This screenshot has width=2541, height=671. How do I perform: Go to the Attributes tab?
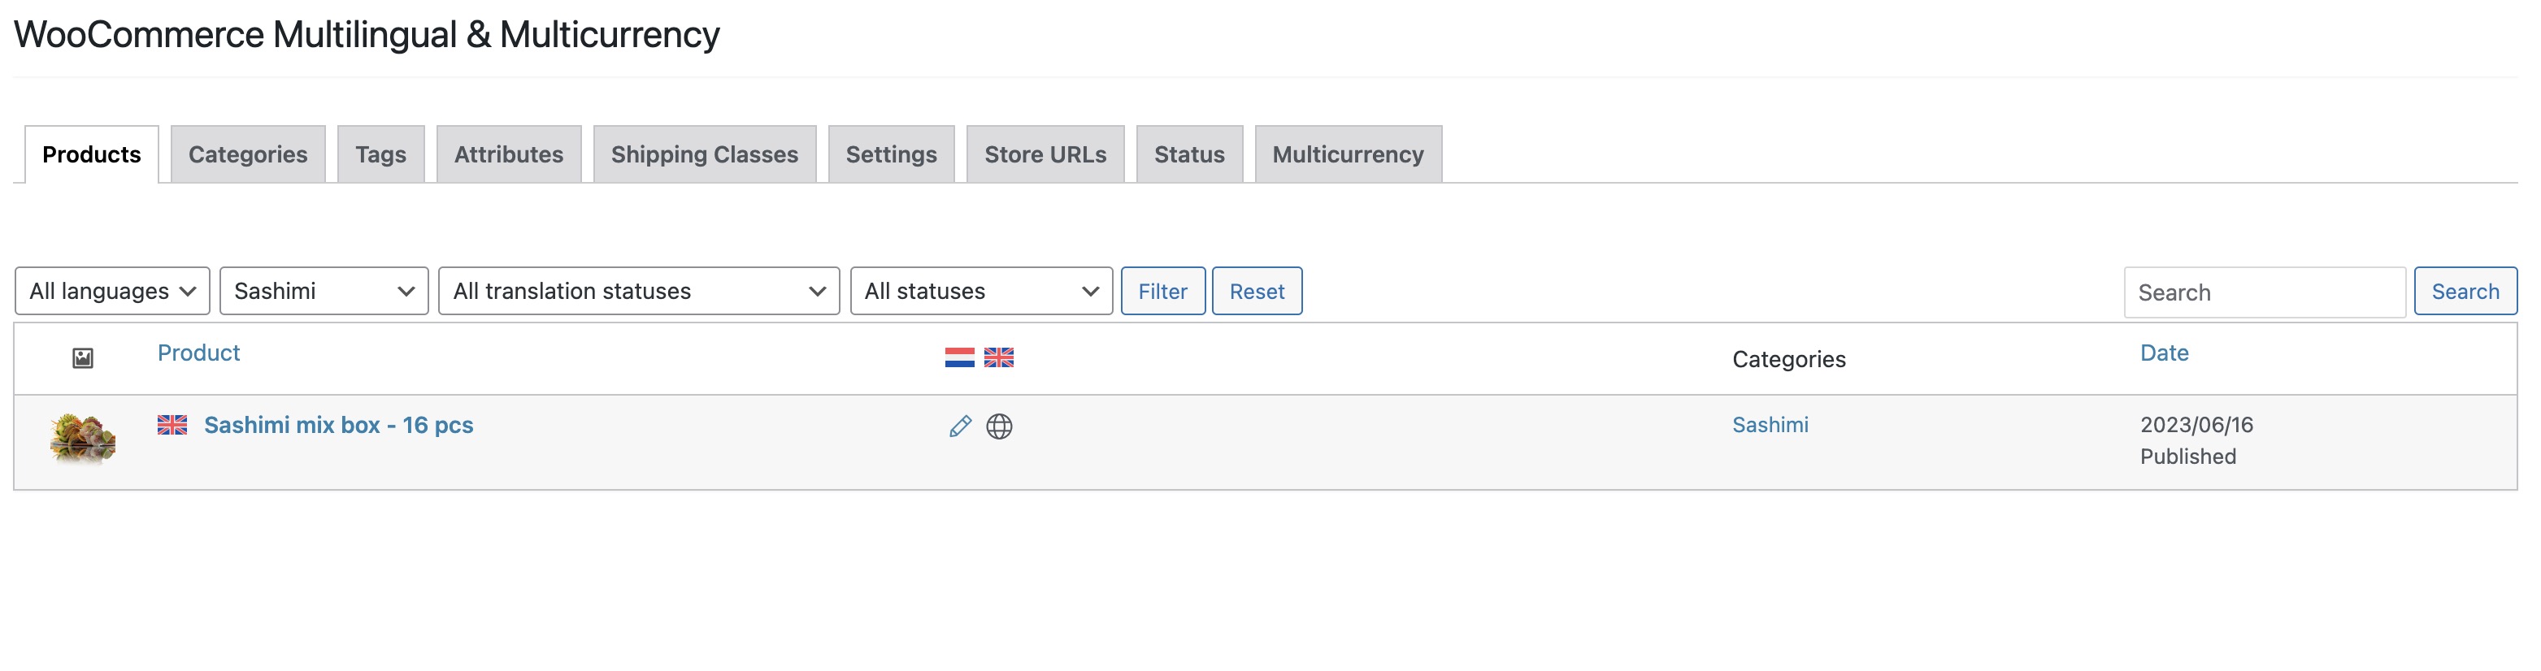509,154
